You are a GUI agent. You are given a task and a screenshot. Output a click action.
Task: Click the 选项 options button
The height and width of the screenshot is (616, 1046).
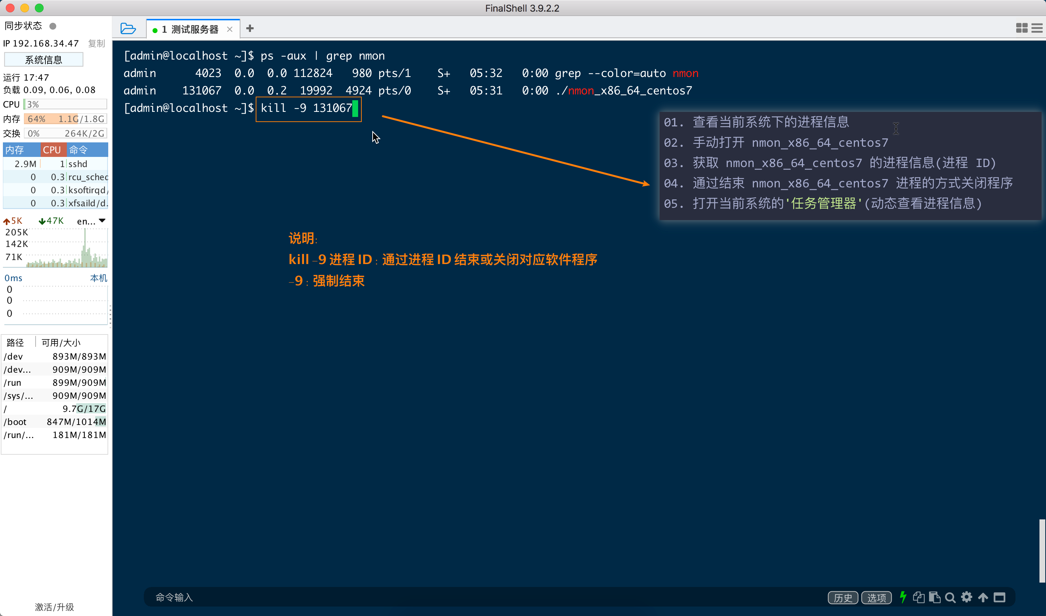click(x=876, y=597)
